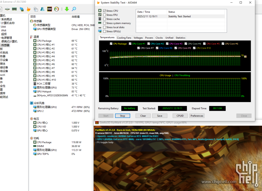262x191 pixels.
Task: Toggle CPU Core #10 graph checkbox
Action: tap(194, 48)
